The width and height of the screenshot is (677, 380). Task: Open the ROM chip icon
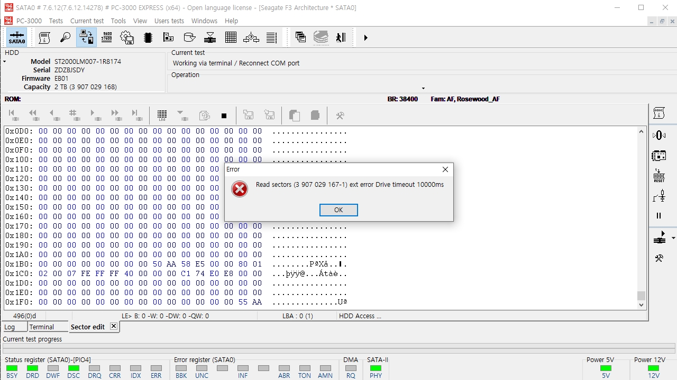(x=148, y=37)
